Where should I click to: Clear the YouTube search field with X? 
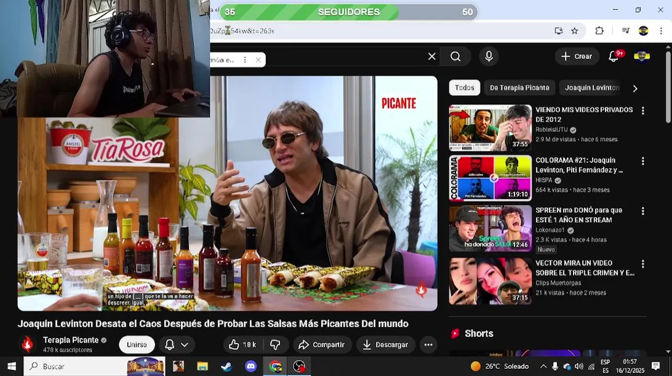click(432, 56)
